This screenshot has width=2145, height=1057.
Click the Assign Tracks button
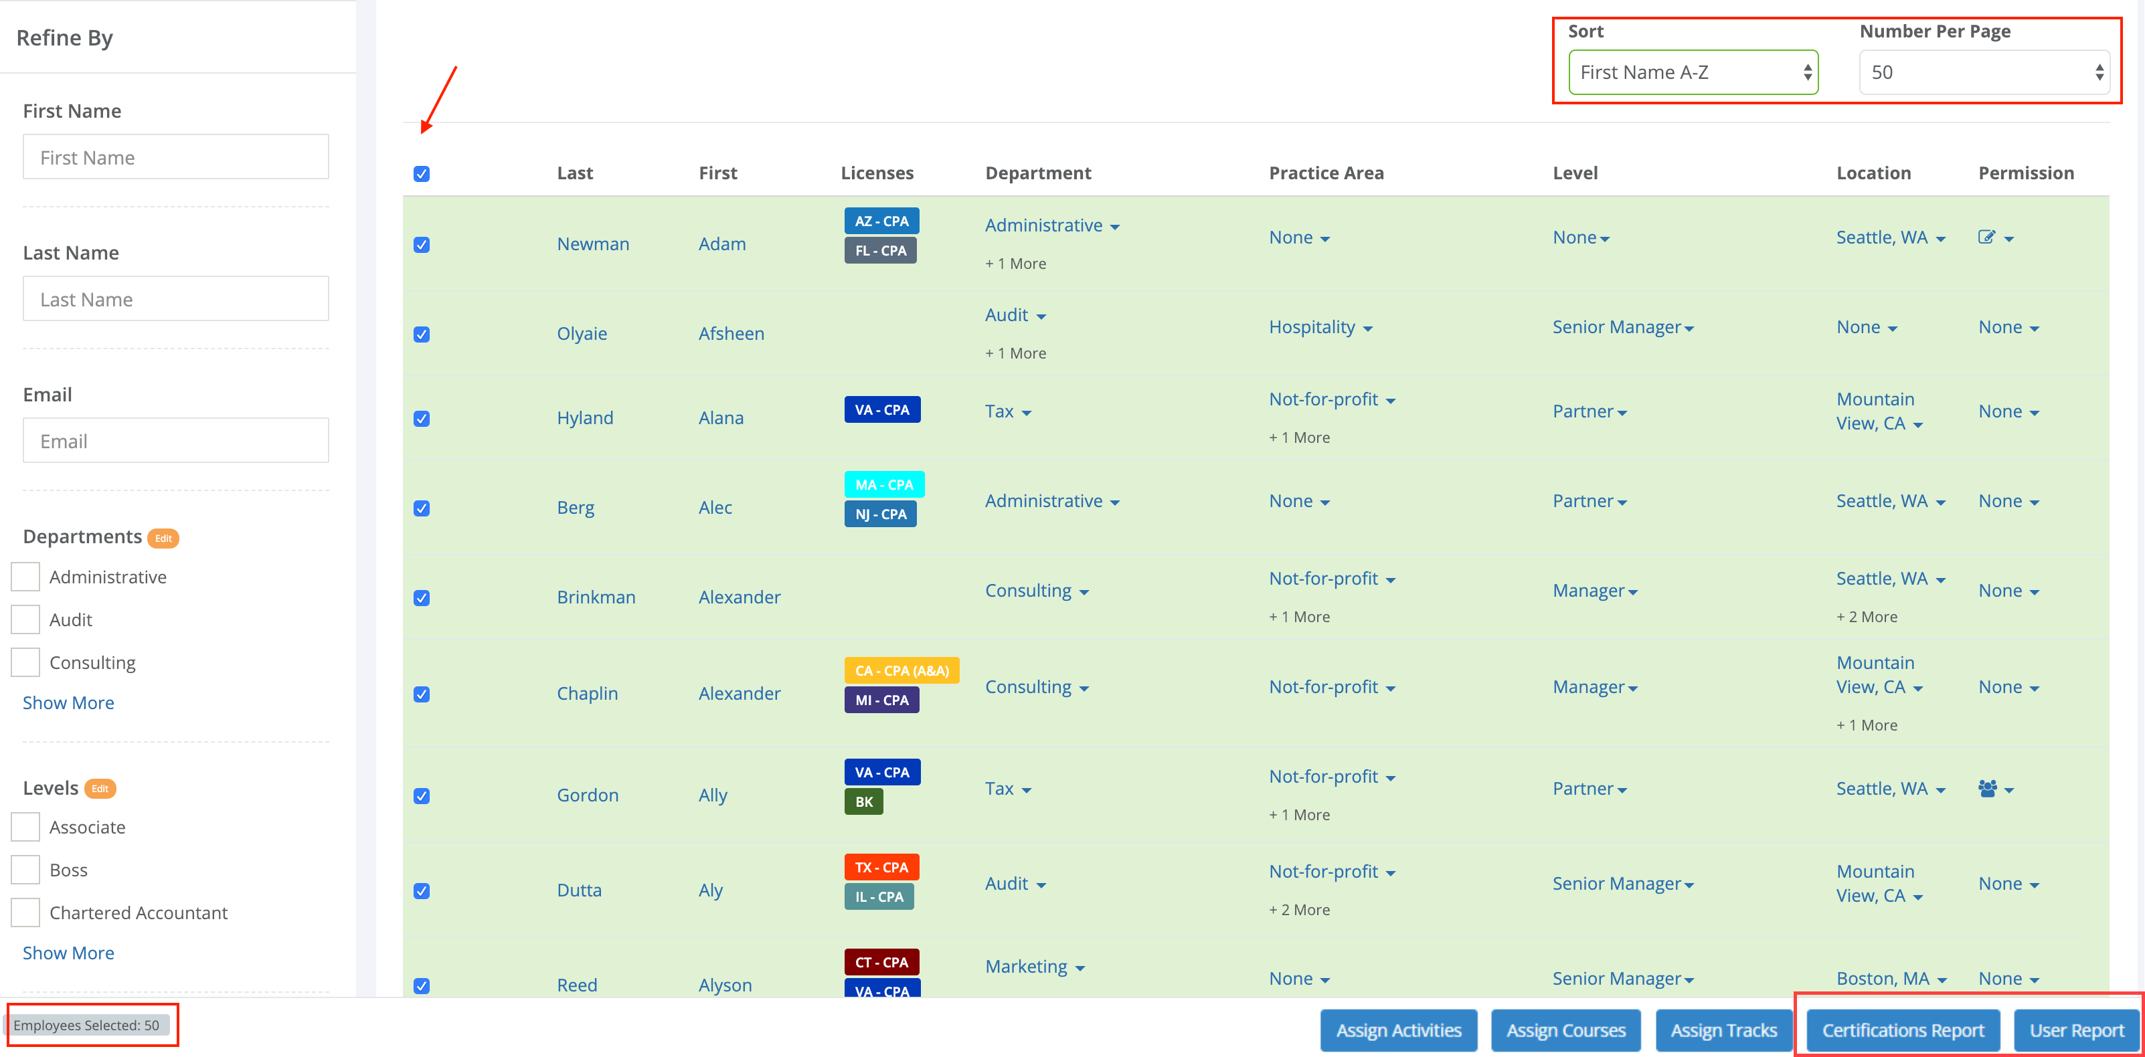[1723, 1030]
